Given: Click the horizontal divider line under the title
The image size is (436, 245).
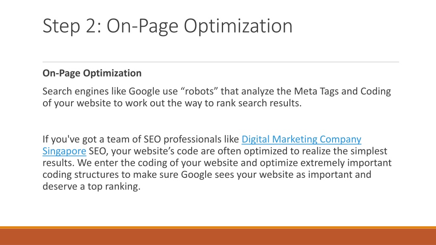Looking at the screenshot, I should 221,62.
